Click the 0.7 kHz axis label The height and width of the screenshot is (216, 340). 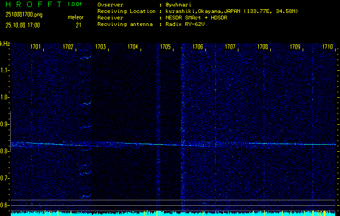4,178
